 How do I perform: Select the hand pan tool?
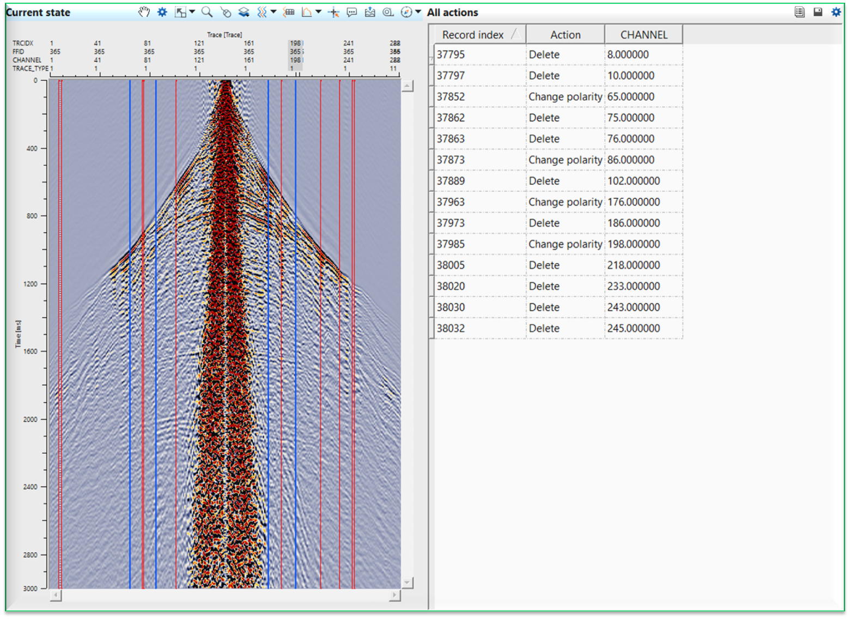click(x=145, y=11)
